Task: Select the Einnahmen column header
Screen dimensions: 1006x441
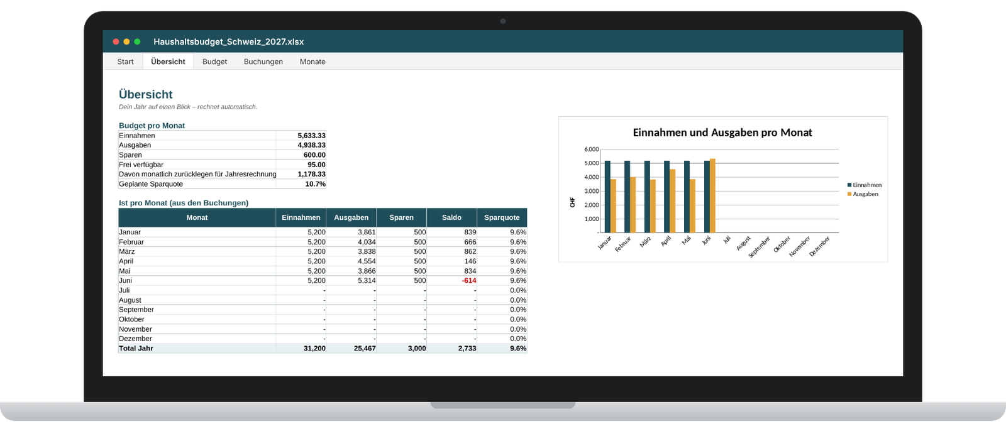Action: (301, 217)
